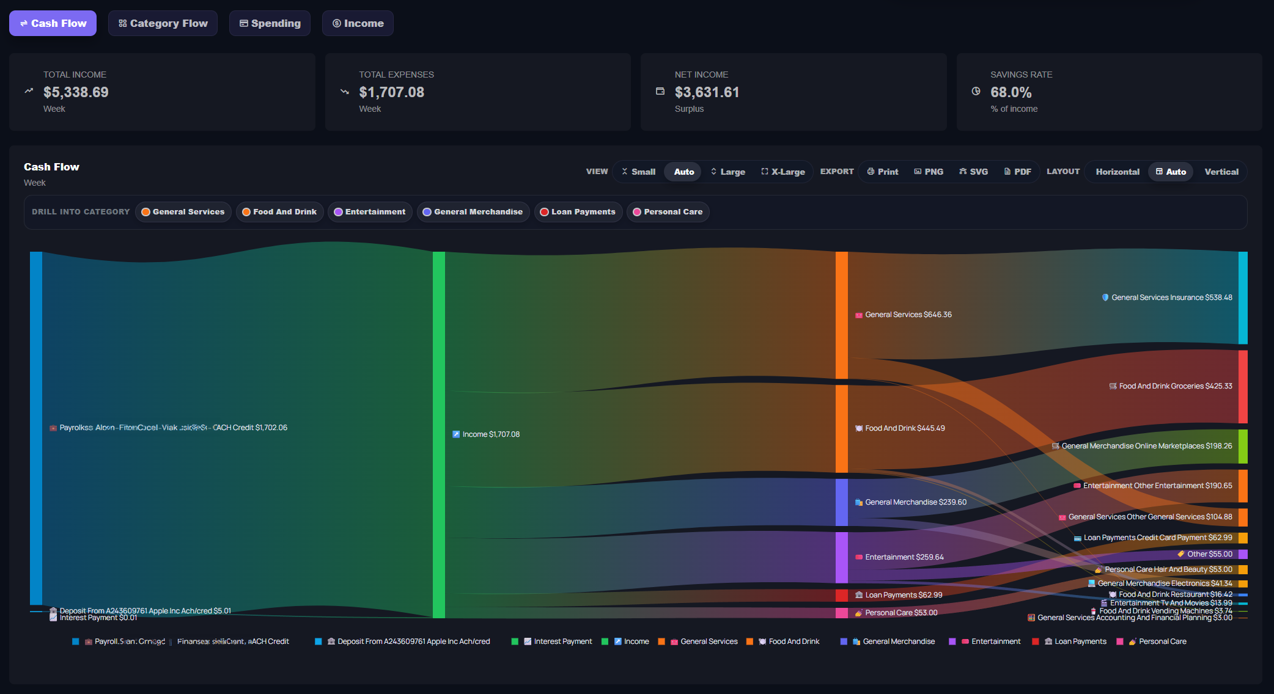This screenshot has height=694, width=1274.
Task: Click the Savings Rate pie icon
Action: tap(976, 91)
